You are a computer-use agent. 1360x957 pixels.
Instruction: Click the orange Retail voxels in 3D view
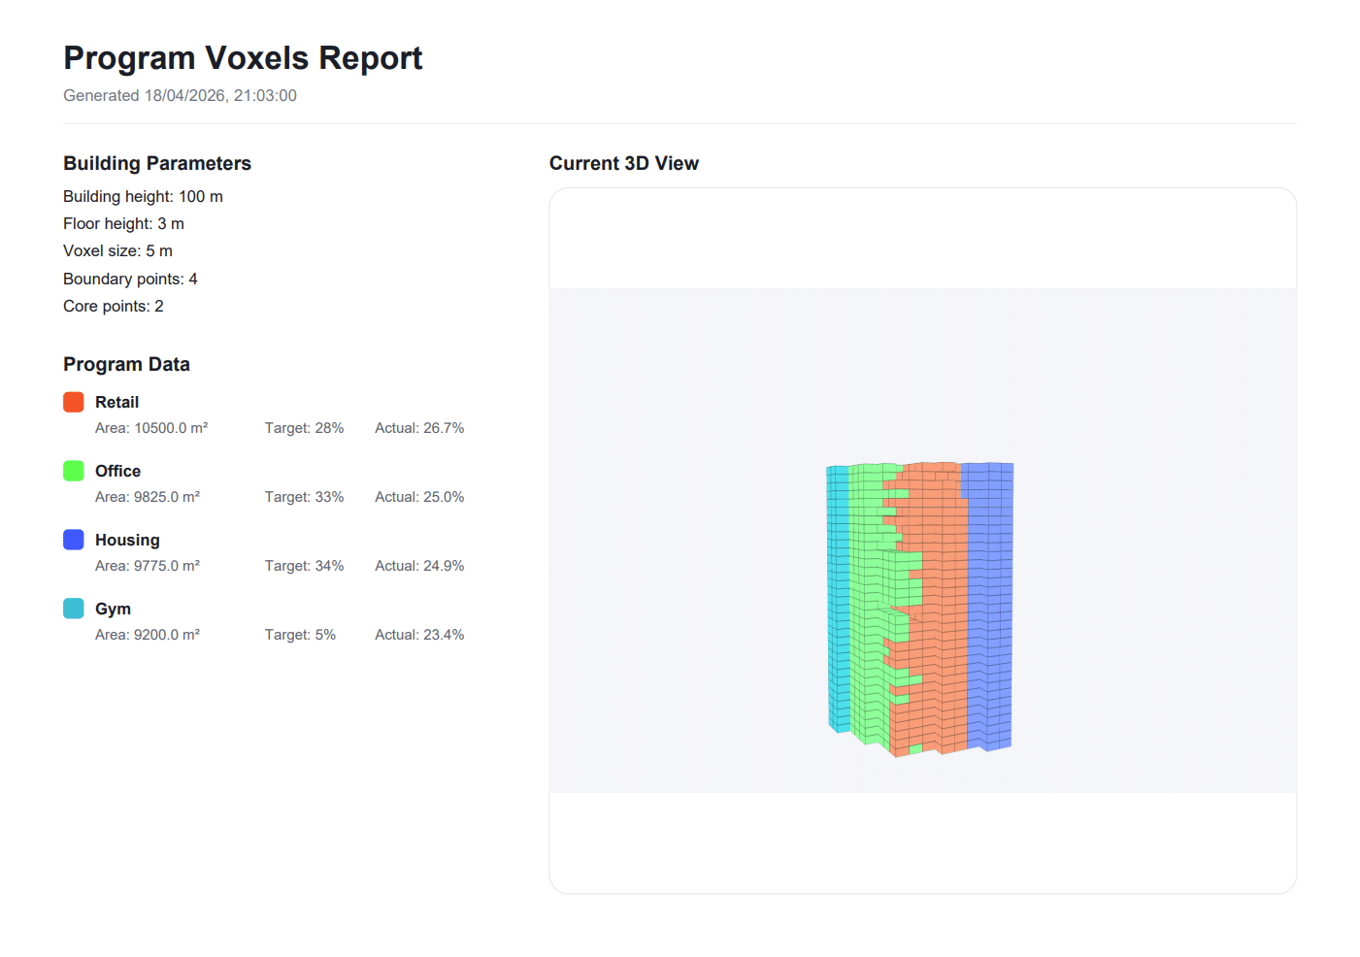pyautogui.click(x=944, y=602)
